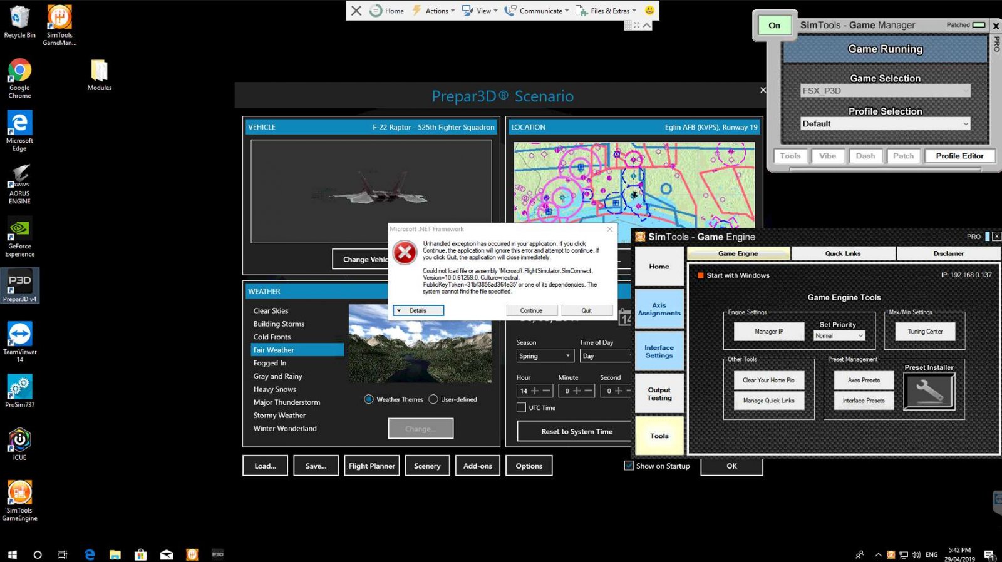Screen dimensions: 1002x562
Task: Switch to the P3D taskbar button
Action: coord(217,554)
